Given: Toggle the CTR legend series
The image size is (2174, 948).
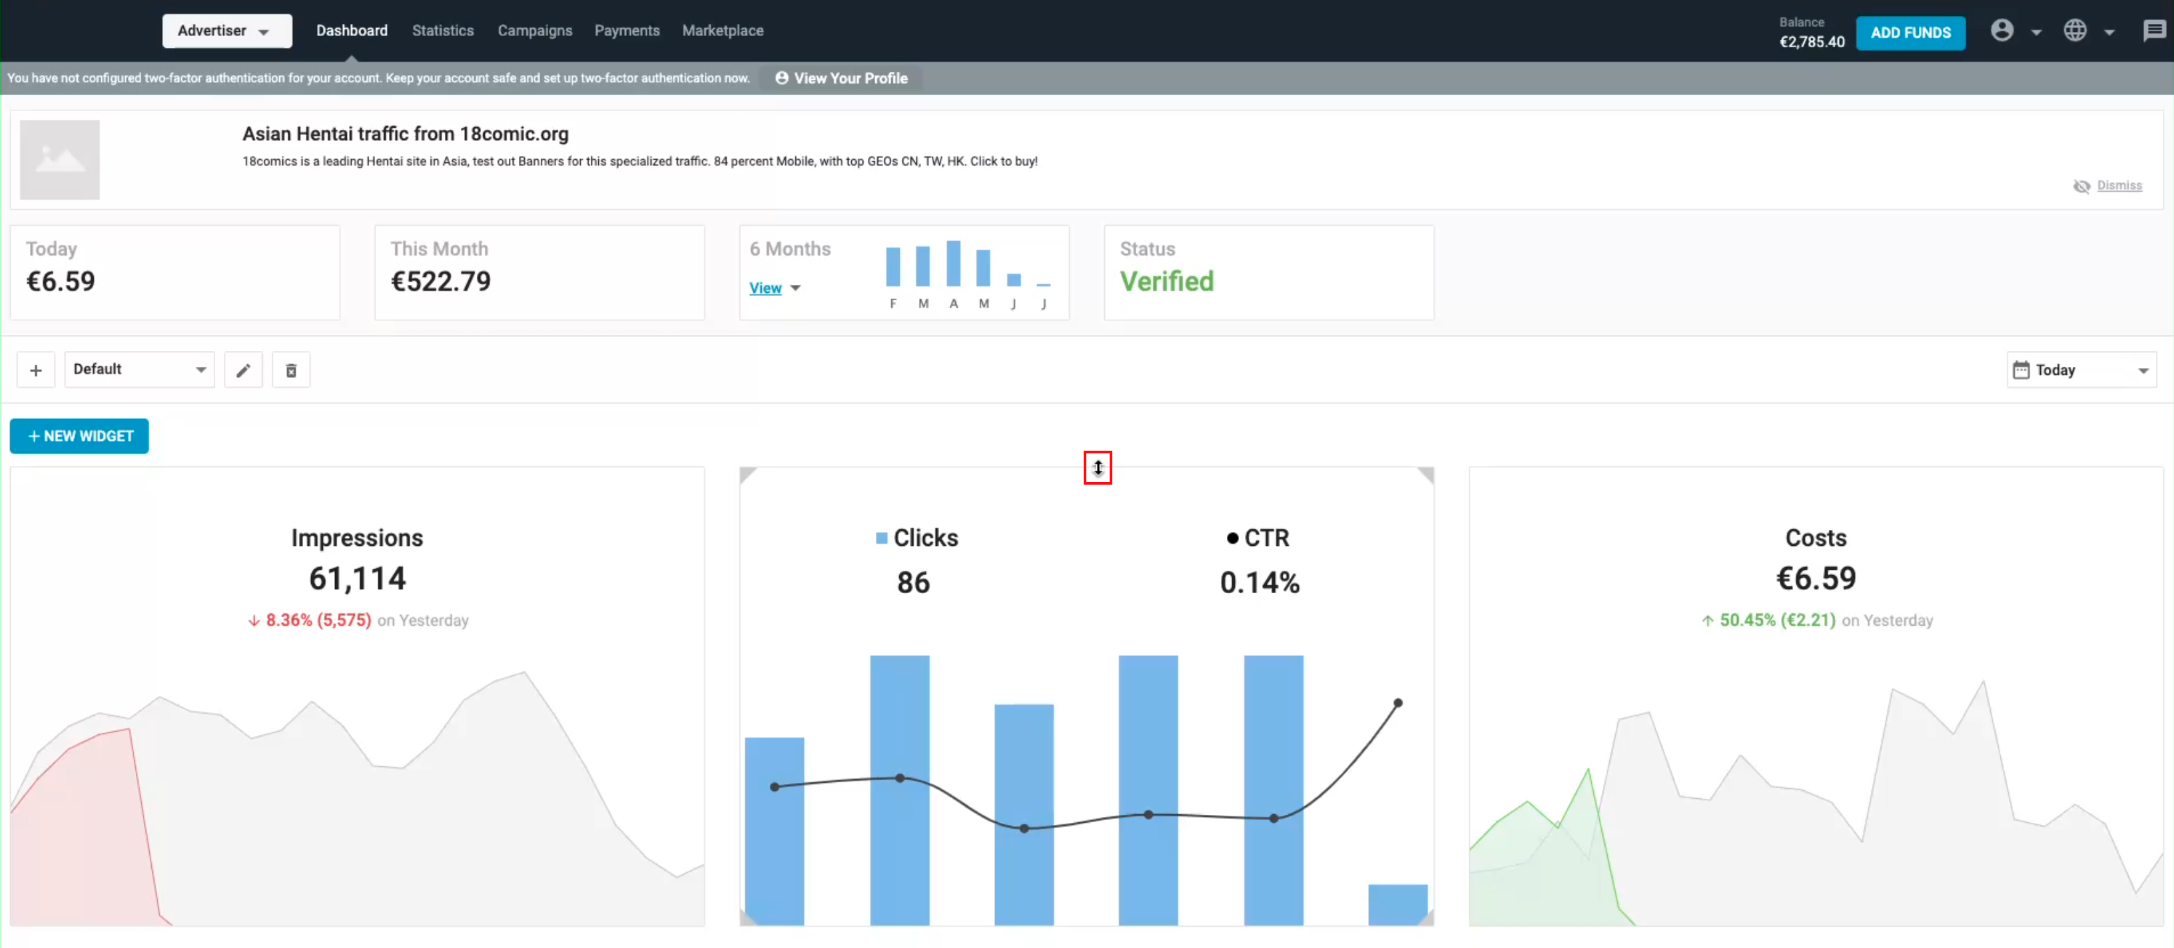Looking at the screenshot, I should (x=1258, y=538).
